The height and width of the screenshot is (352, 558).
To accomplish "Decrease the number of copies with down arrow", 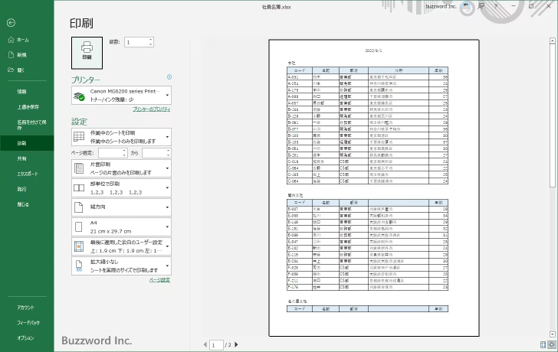I will [x=151, y=44].
